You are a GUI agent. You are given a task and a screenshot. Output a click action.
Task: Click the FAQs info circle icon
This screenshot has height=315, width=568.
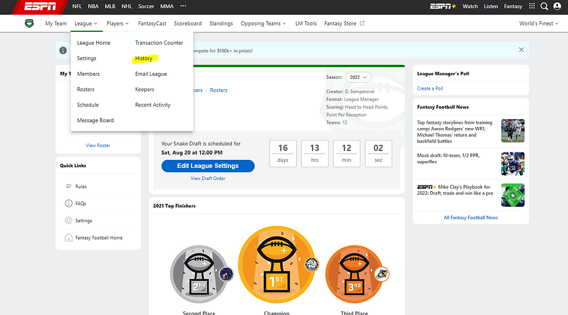click(x=68, y=203)
